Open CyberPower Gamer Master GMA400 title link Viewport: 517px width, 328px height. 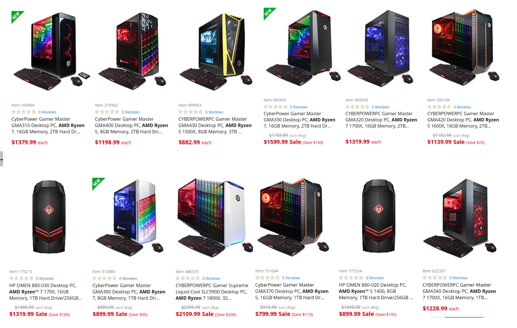click(x=132, y=125)
